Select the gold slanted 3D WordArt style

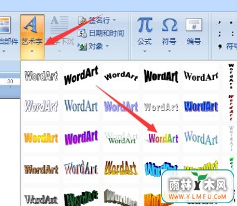121,168
